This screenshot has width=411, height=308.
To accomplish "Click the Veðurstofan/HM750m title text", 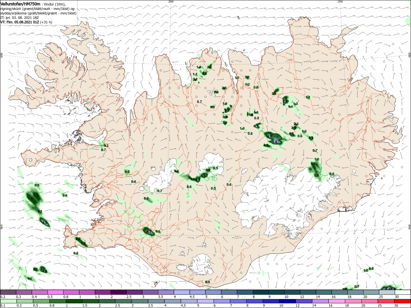I will point(20,4).
